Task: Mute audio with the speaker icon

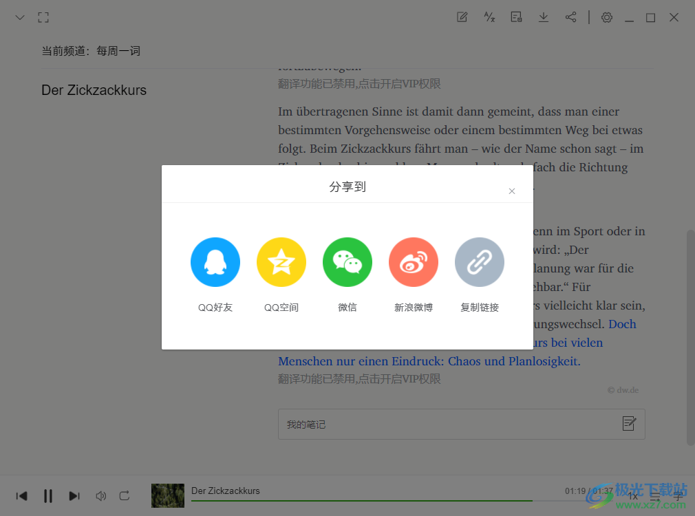Action: pyautogui.click(x=101, y=495)
